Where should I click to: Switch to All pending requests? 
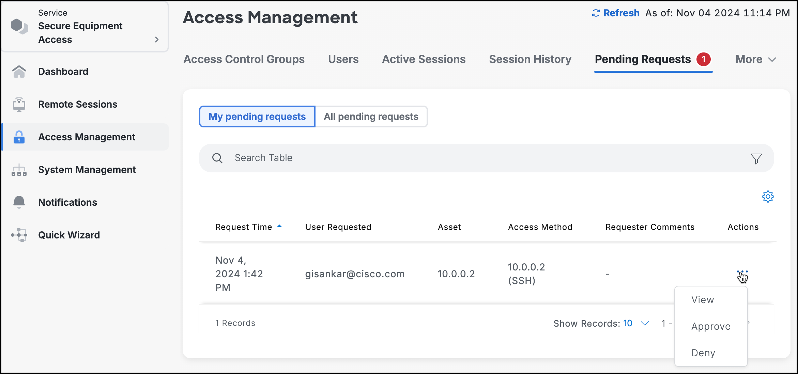(x=371, y=116)
